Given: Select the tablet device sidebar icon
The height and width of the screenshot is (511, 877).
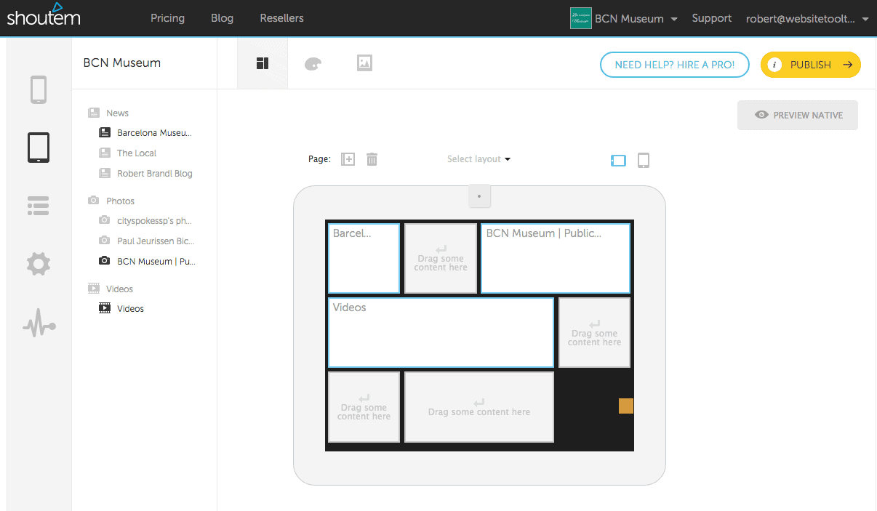Looking at the screenshot, I should (x=39, y=148).
